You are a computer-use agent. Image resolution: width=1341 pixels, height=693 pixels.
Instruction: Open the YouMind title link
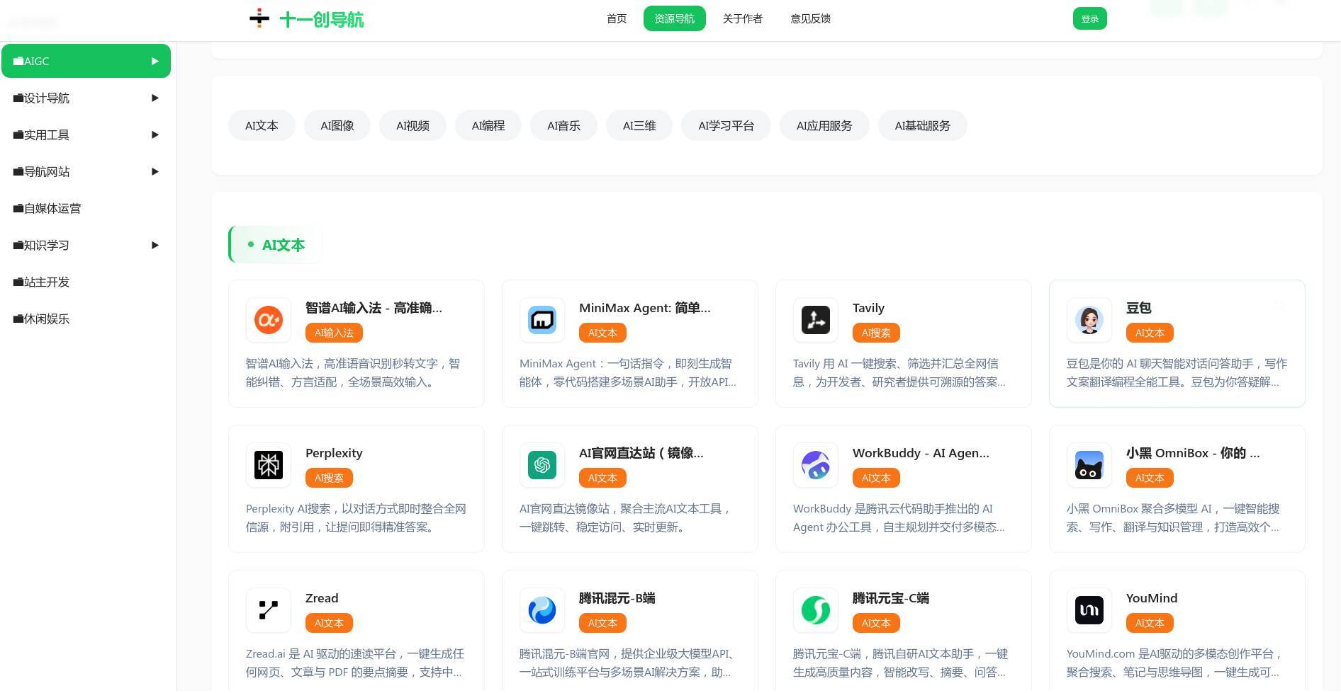1152,598
